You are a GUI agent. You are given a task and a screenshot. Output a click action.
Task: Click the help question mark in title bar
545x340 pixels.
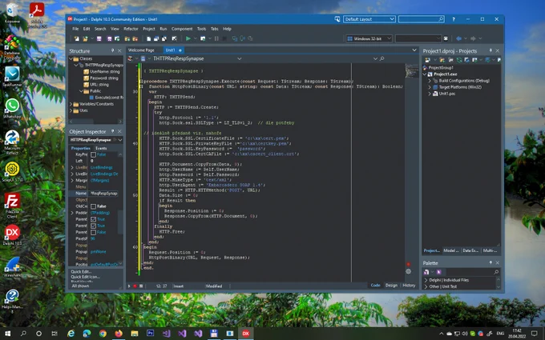click(x=454, y=19)
